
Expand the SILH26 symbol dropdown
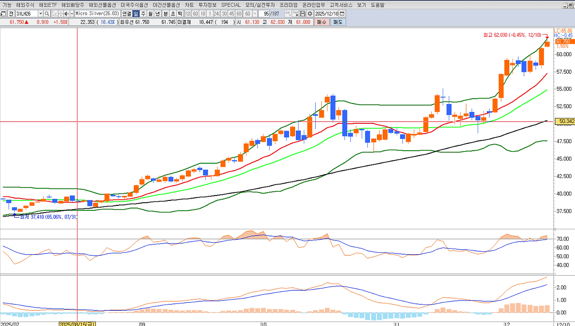[x=40, y=13]
